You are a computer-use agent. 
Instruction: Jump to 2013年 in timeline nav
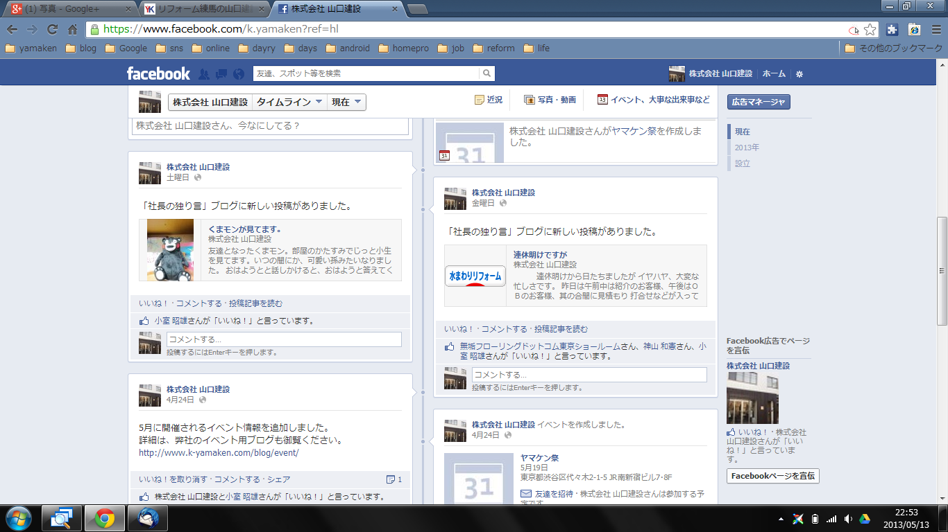[747, 148]
